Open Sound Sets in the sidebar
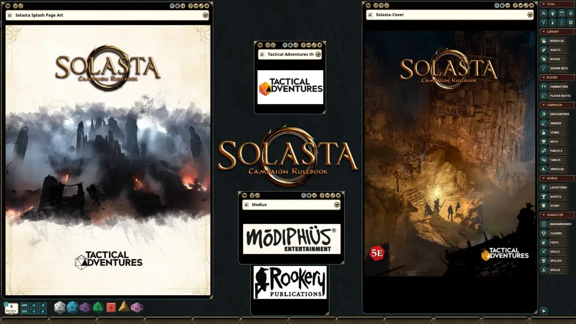This screenshot has width=576, height=324. [x=557, y=68]
